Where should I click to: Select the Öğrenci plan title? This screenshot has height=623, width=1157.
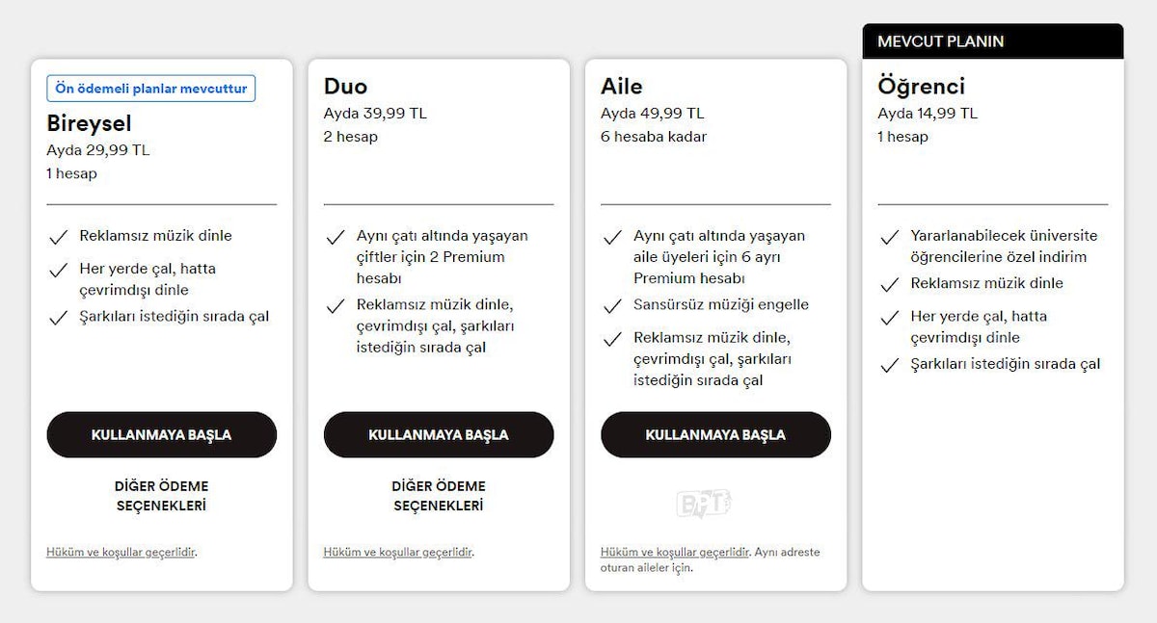coord(921,87)
